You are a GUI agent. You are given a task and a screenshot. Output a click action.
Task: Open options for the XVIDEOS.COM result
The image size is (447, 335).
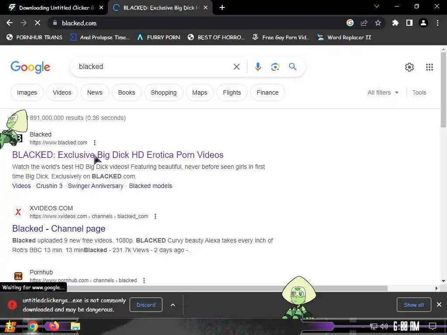155,216
